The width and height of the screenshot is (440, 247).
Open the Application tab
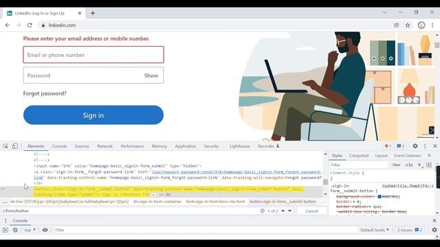pyautogui.click(x=185, y=146)
